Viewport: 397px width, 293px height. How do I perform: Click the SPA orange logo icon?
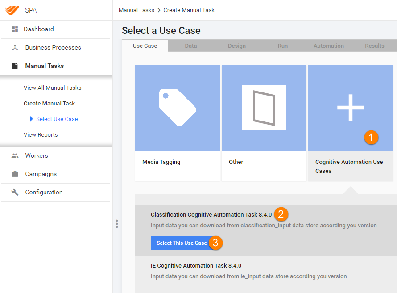coord(12,10)
